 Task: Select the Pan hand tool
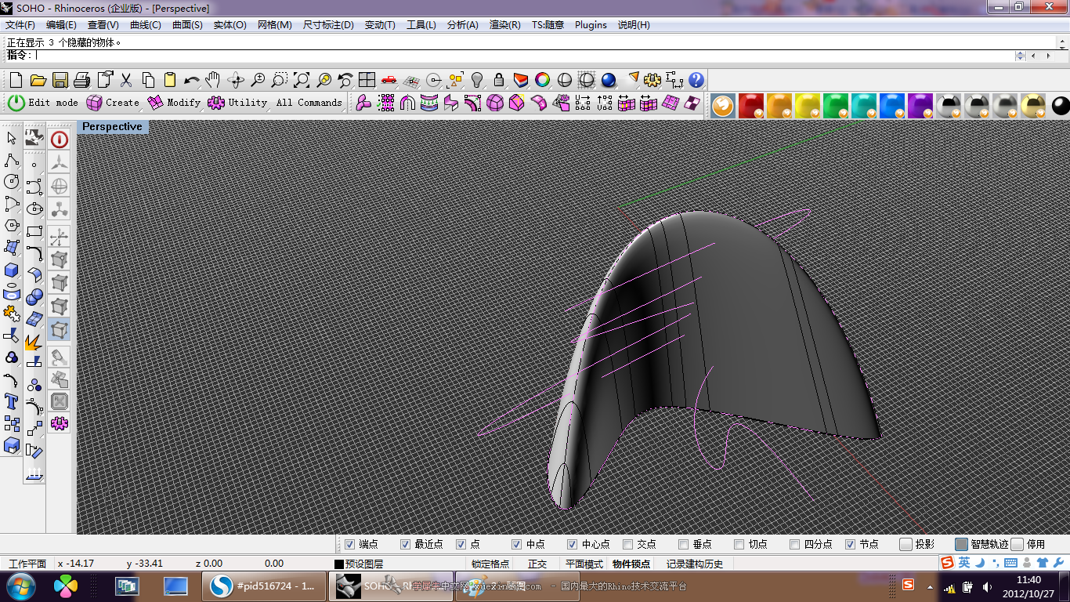pos(213,80)
